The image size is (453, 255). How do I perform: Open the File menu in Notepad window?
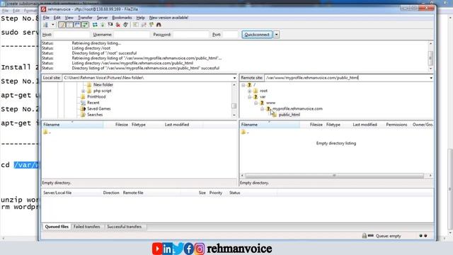(6, 11)
